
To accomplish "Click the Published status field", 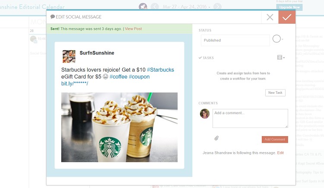I will pos(235,40).
